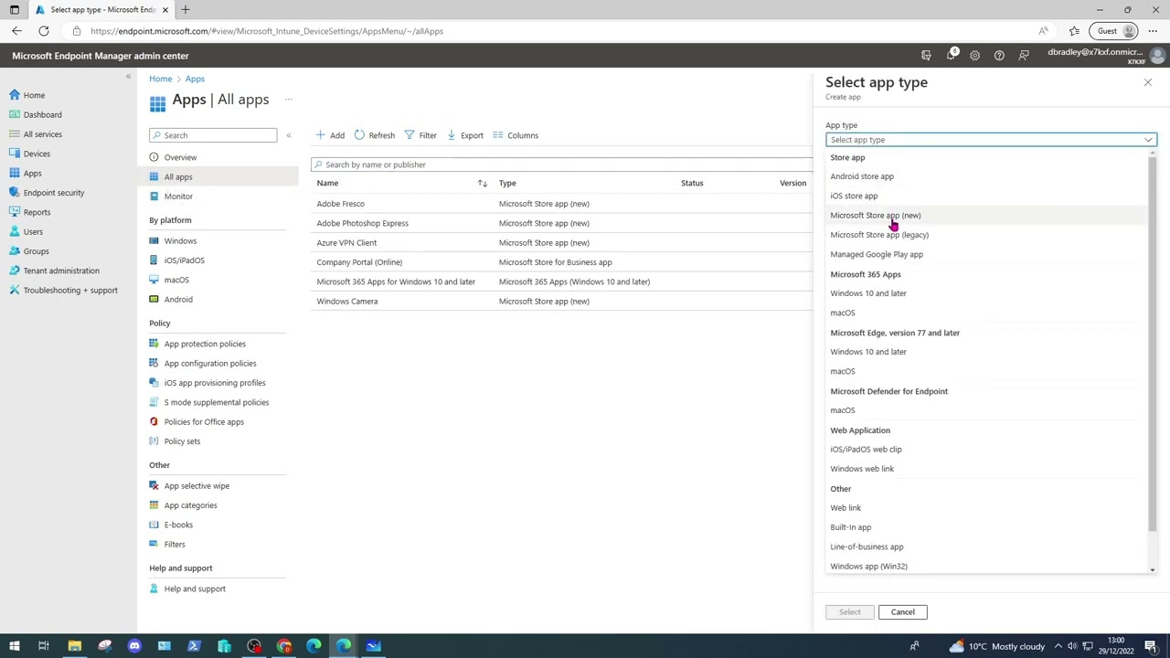The image size is (1170, 658).
Task: Open Dashboard in the left navigation
Action: 42,114
